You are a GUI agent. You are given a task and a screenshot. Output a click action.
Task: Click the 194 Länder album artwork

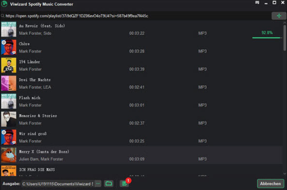9,65
